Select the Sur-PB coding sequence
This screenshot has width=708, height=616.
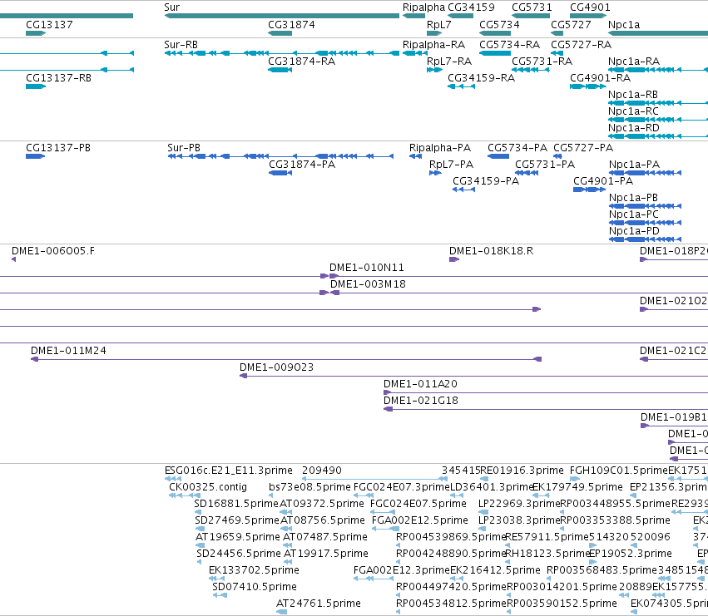tap(280, 156)
